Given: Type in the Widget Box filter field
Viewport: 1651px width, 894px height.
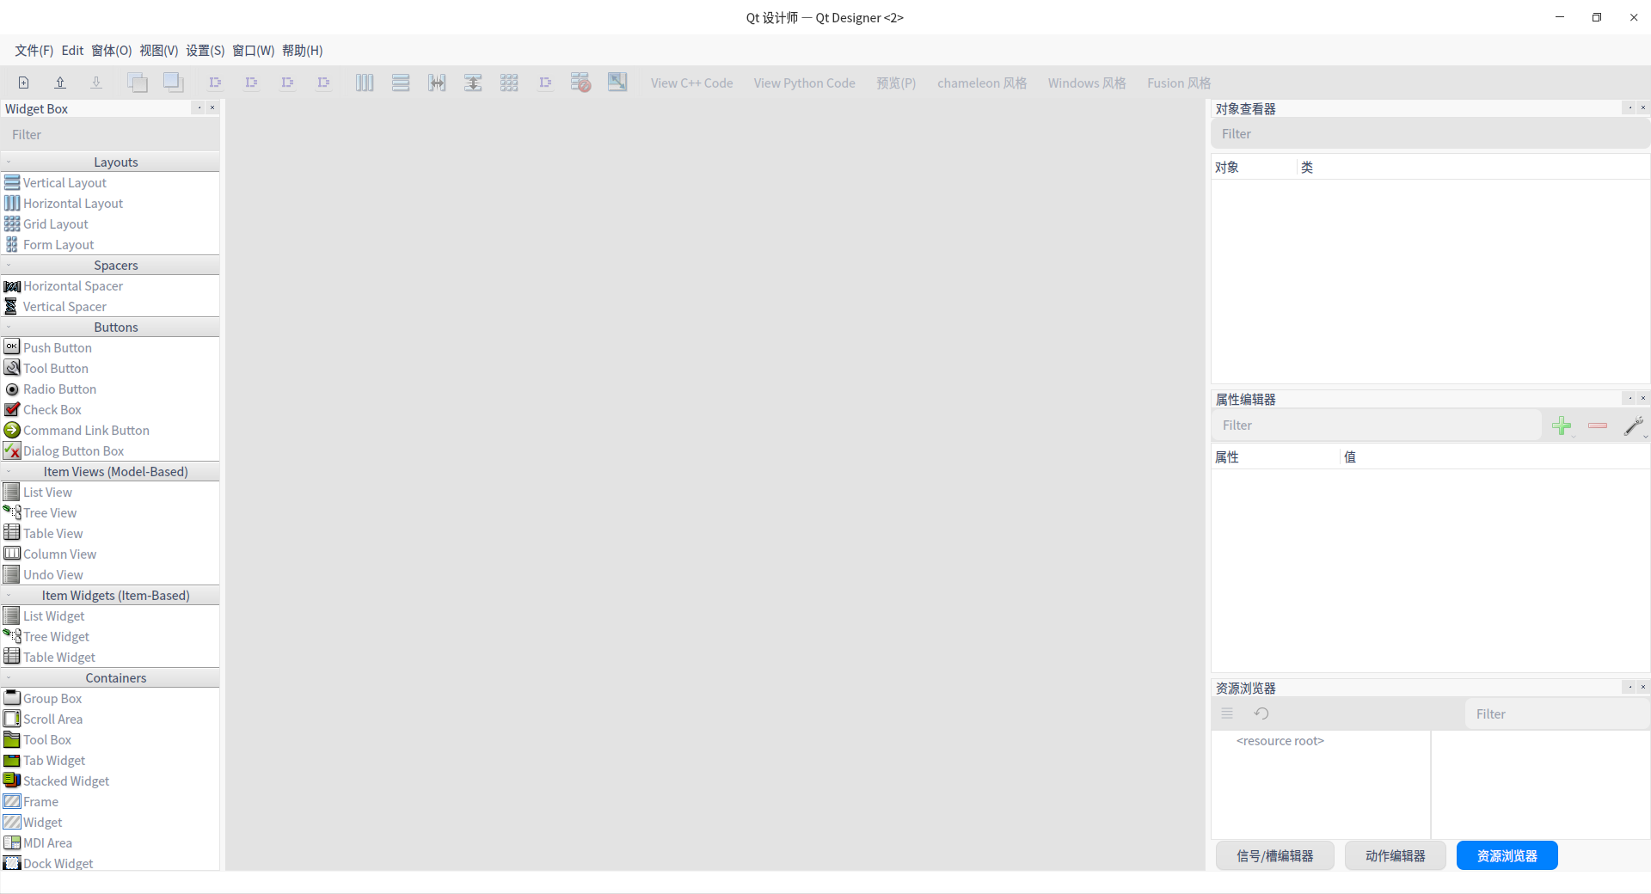Looking at the screenshot, I should (x=110, y=134).
